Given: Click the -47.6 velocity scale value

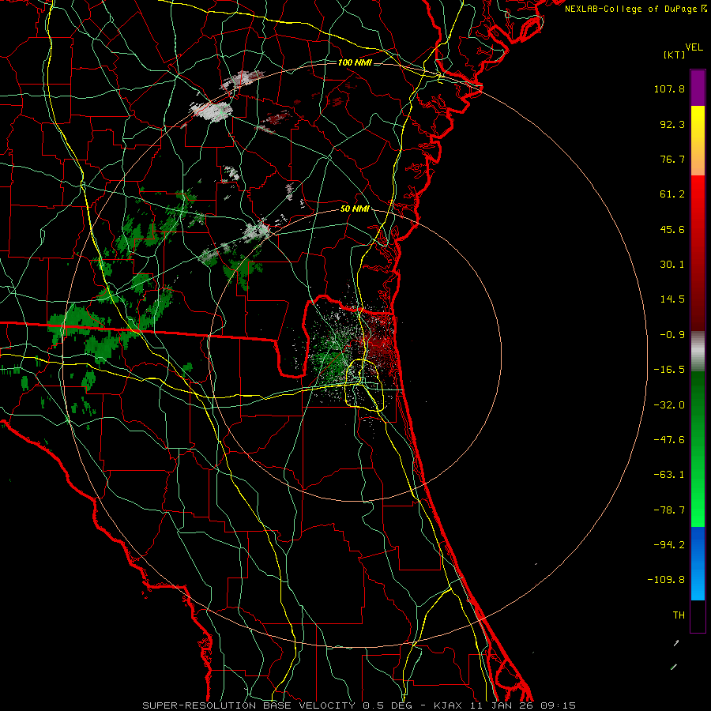Looking at the screenshot, I should pos(669,440).
